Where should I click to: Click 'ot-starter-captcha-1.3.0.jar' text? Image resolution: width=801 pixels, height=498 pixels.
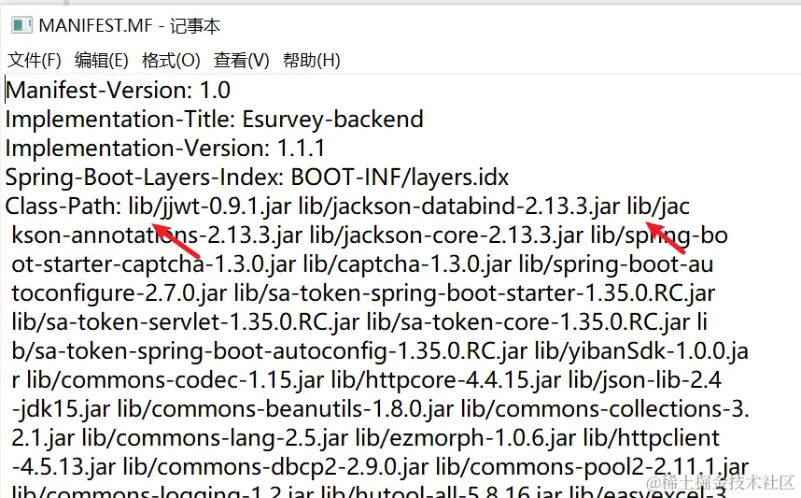(154, 264)
